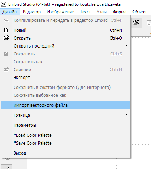This screenshot has height=169, width=151.
Task: Click the floppy save icon in toolbar
Action: [149, 23]
